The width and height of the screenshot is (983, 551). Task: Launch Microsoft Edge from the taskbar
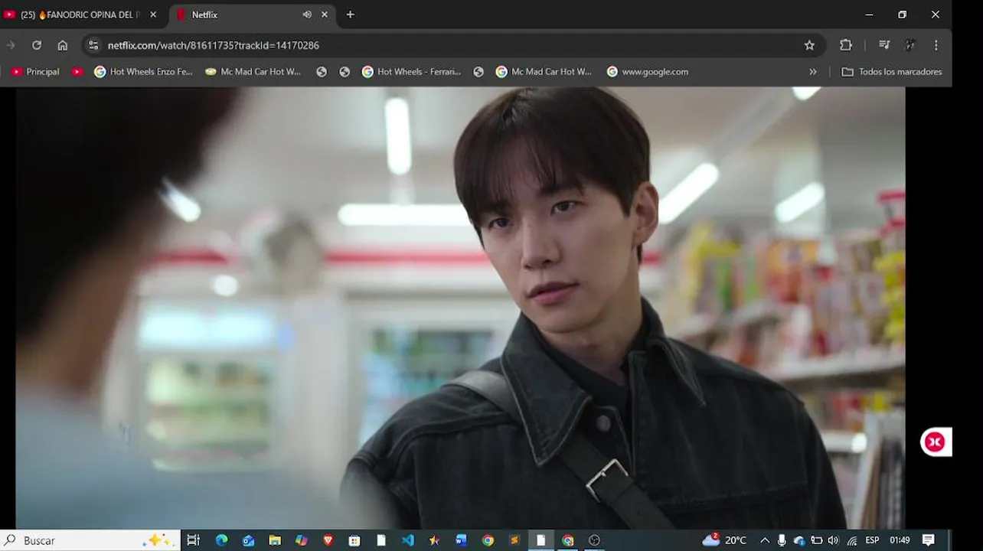coord(221,540)
